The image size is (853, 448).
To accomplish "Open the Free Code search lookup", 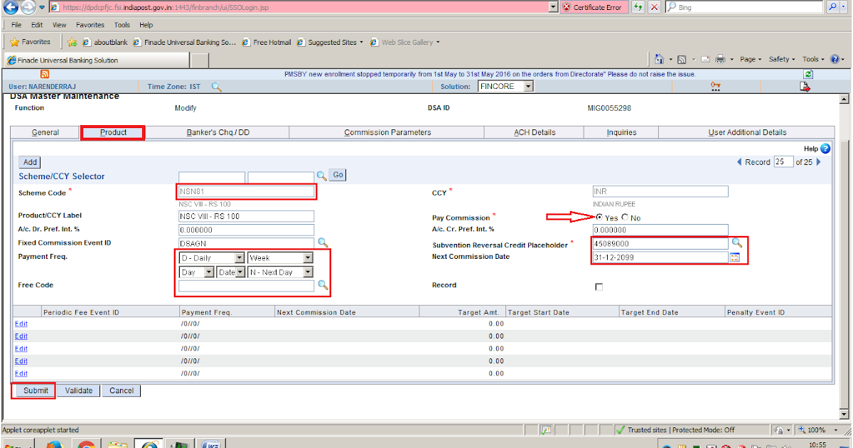I will (323, 285).
